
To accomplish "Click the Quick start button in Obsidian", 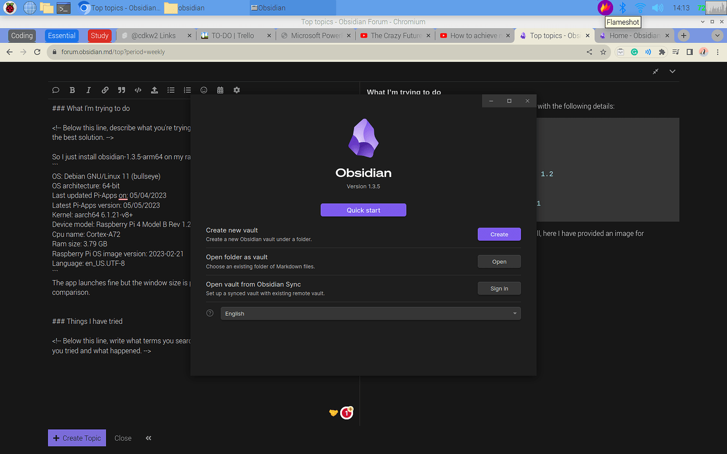I will pos(363,210).
